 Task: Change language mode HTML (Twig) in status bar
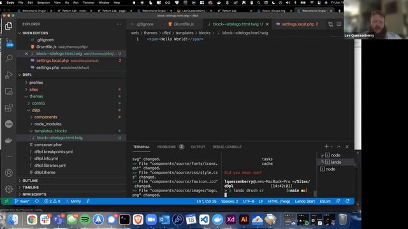click(279, 201)
